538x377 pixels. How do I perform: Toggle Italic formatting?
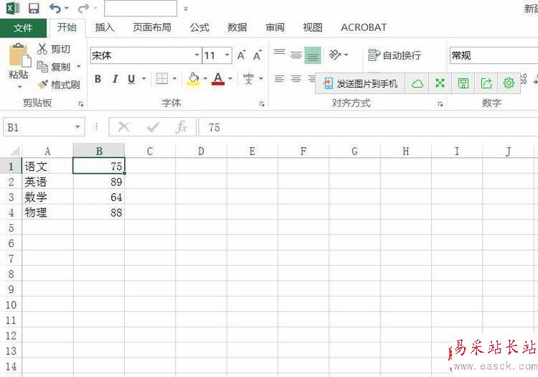tap(115, 79)
